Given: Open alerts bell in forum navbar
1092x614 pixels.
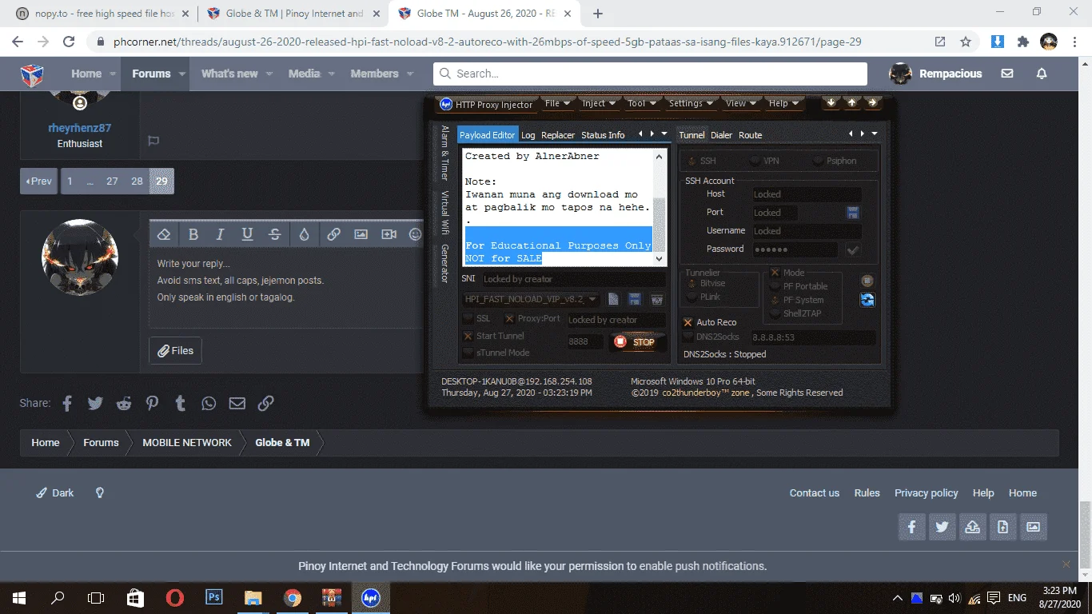Looking at the screenshot, I should point(1042,74).
